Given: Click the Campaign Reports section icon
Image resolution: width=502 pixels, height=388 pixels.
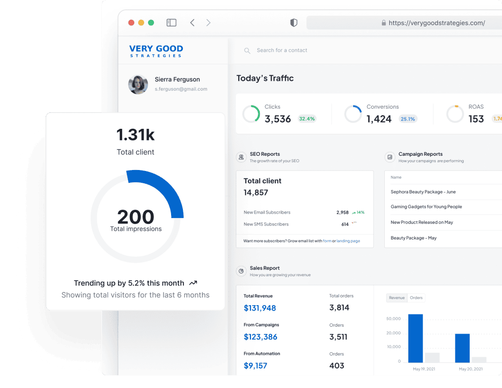Looking at the screenshot, I should tap(390, 157).
